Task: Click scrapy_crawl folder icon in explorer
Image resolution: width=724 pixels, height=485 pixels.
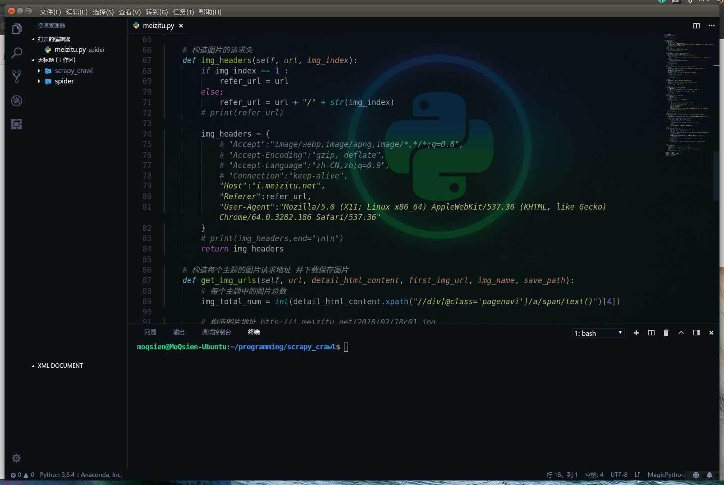Action: (x=48, y=71)
